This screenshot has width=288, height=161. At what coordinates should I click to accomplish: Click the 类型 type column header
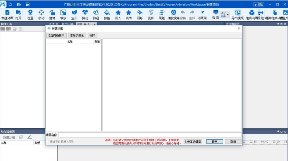(37, 143)
